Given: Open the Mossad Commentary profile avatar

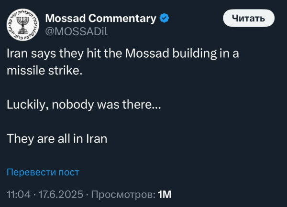Looking at the screenshot, I should pyautogui.click(x=23, y=25).
